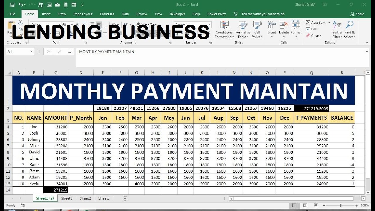
Task: Open AutoSum dropdown arrow
Action: pyautogui.click(x=329, y=23)
